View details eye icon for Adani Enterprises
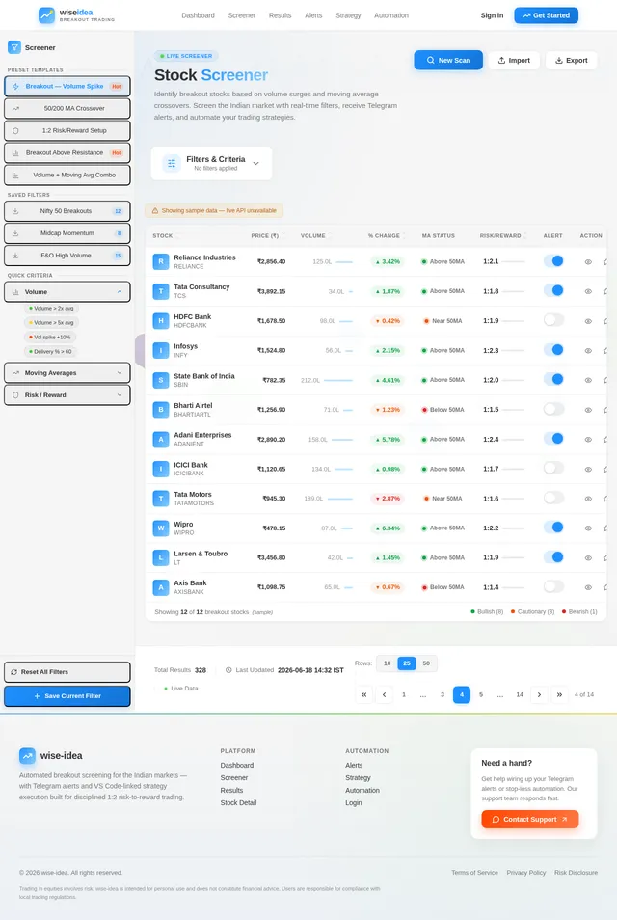The width and height of the screenshot is (617, 920). (x=588, y=440)
